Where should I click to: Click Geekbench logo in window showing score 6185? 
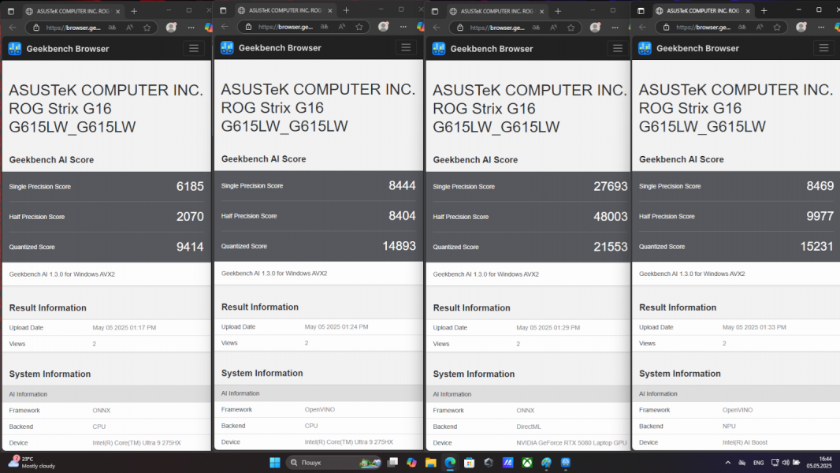(x=15, y=49)
